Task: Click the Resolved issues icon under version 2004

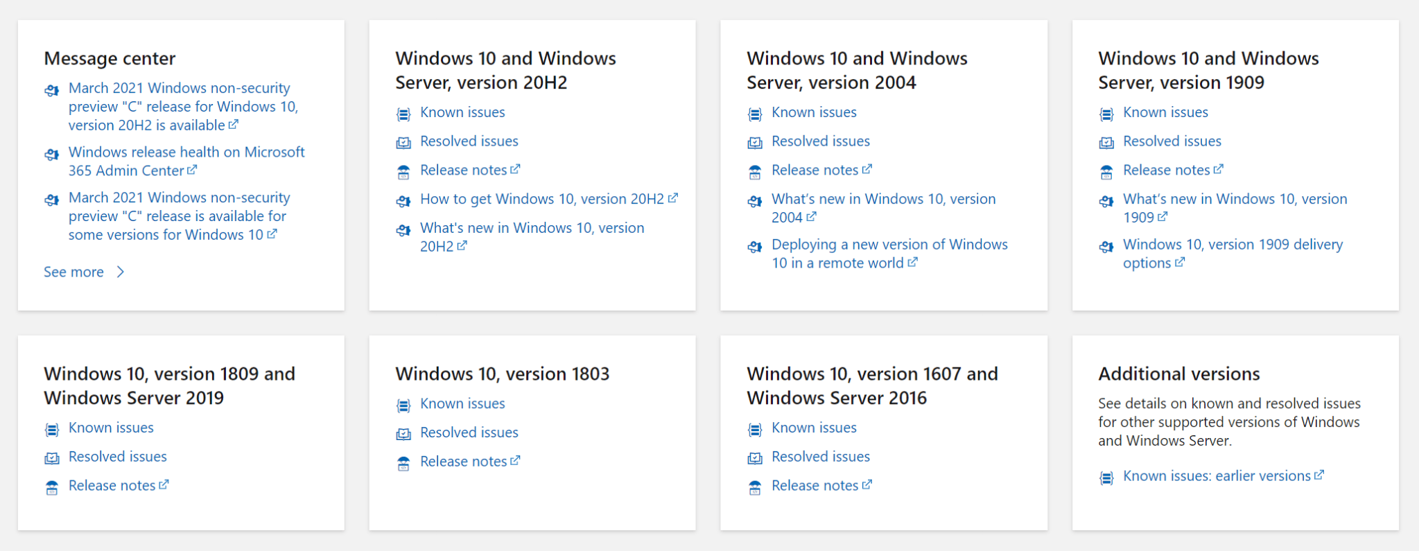Action: pyautogui.click(x=755, y=143)
